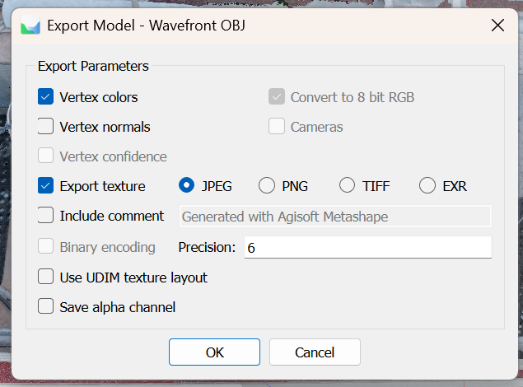Viewport: 523px width, 387px height.
Task: Enable the Use UDIM texture layout option
Action: (x=46, y=277)
